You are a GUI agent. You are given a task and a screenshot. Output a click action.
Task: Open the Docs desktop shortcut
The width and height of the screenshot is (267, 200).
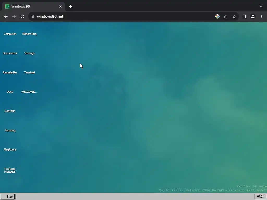(10, 92)
